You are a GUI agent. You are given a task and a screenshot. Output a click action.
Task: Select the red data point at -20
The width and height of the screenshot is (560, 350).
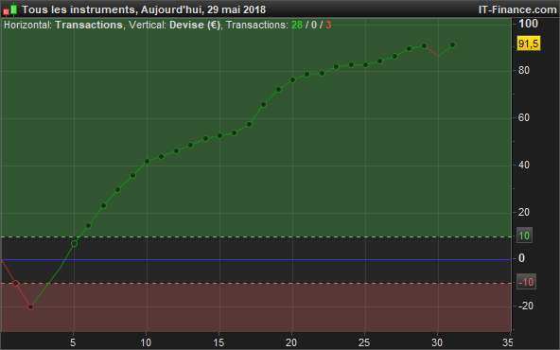tap(30, 306)
